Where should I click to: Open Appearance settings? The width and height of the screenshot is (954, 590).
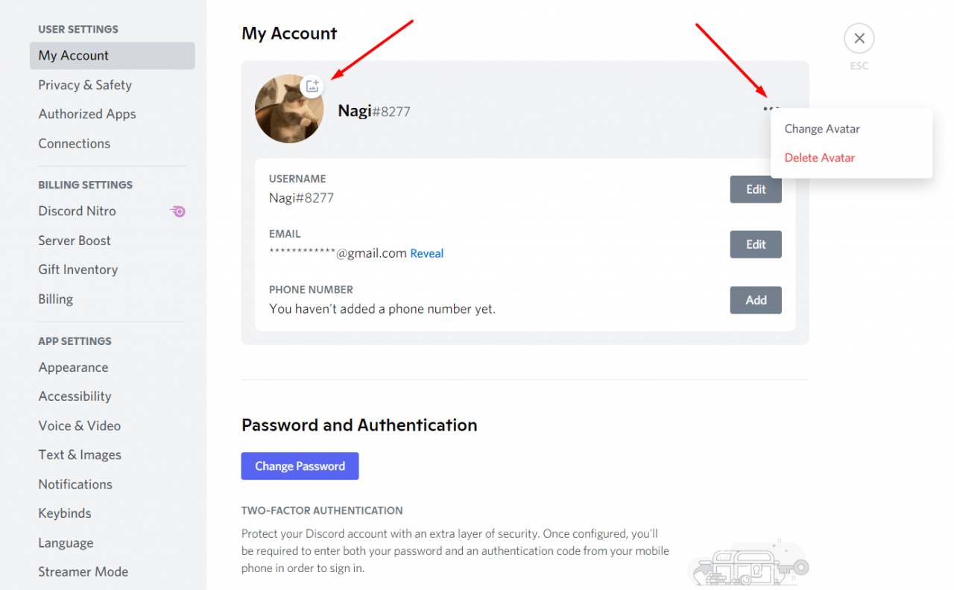[x=73, y=367]
